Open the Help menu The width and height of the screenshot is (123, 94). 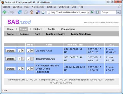click(x=81, y=7)
